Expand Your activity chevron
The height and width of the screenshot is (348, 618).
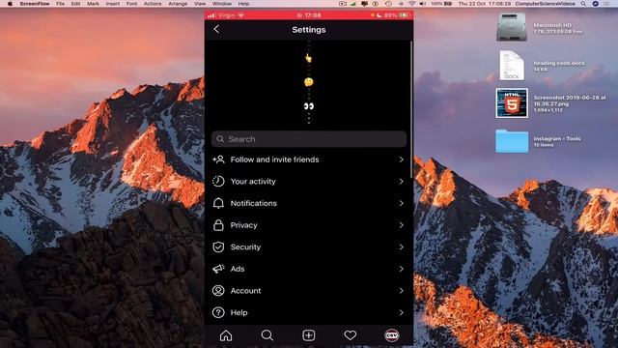coord(401,182)
